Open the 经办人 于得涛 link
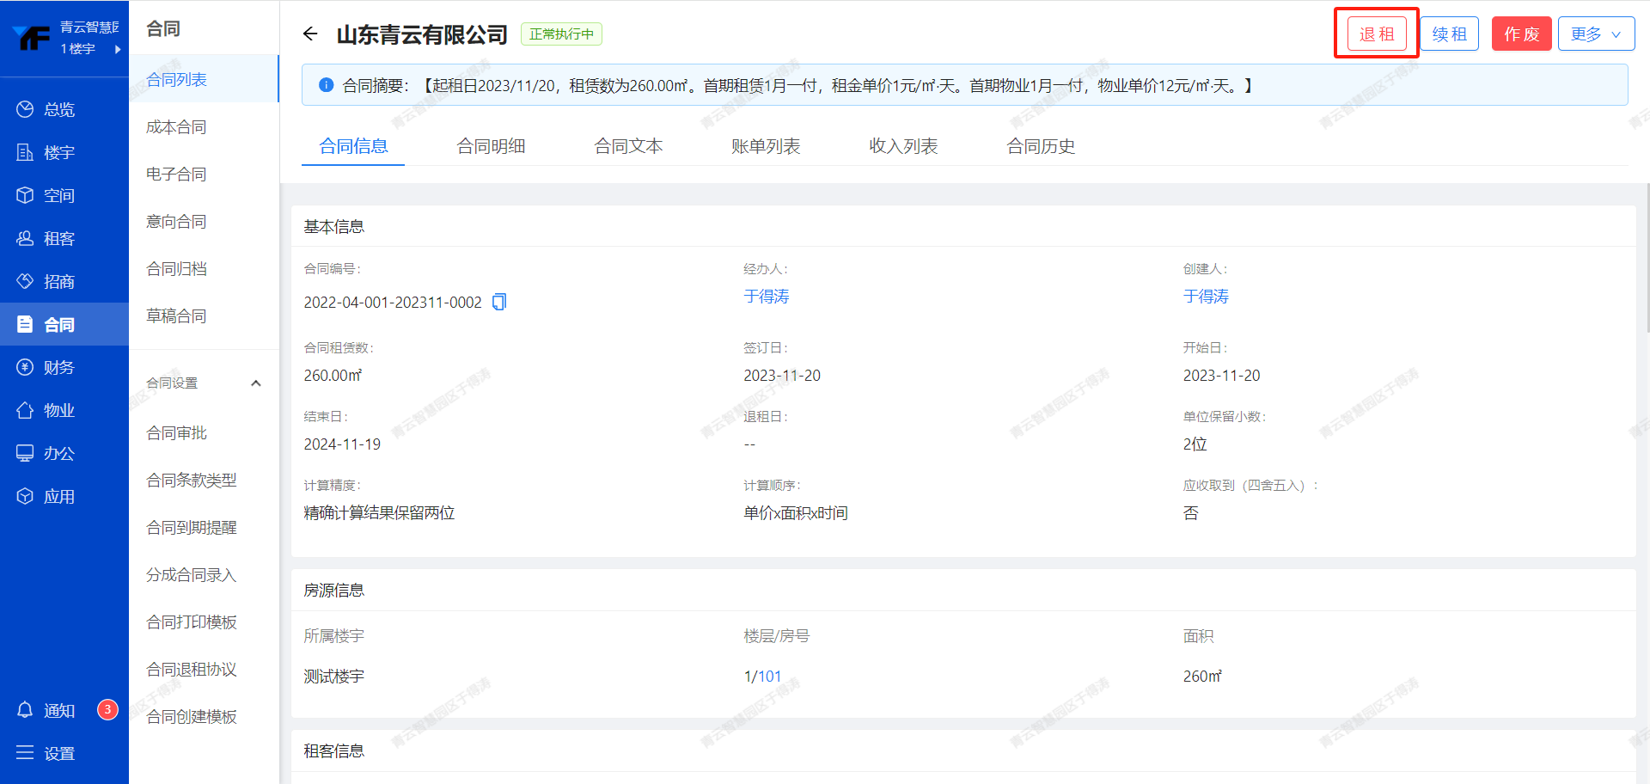 pyautogui.click(x=766, y=297)
